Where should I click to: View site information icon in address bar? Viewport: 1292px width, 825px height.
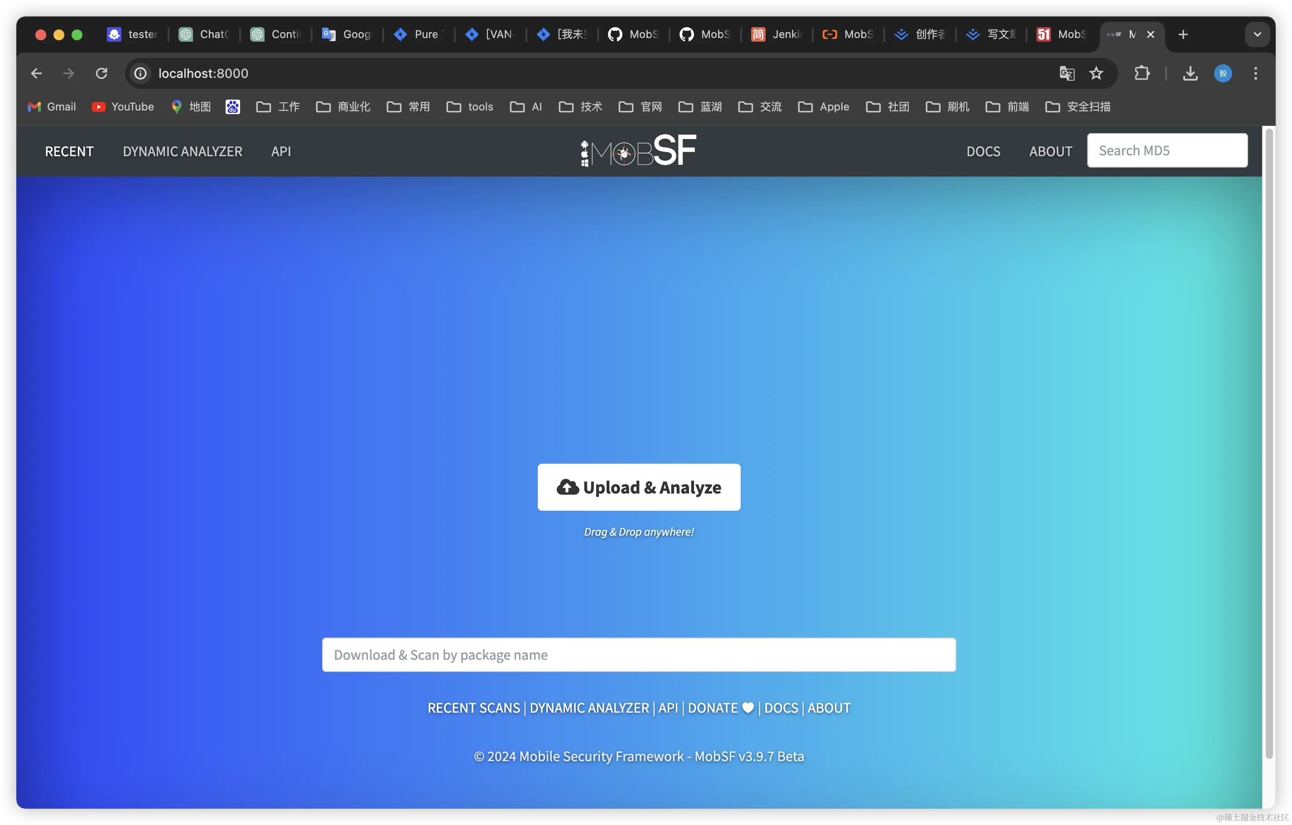[140, 73]
